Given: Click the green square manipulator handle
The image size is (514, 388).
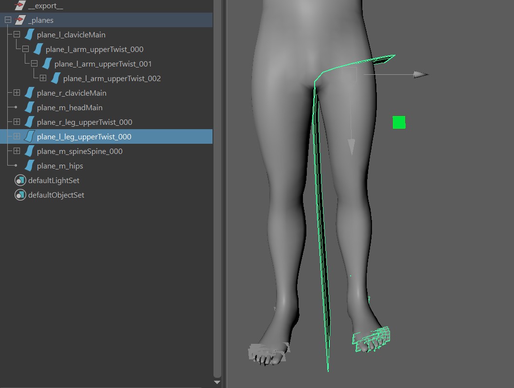Looking at the screenshot, I should click(x=399, y=122).
